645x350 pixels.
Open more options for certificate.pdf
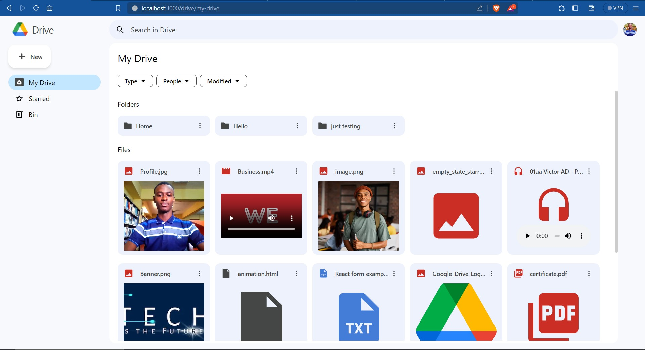click(x=589, y=274)
